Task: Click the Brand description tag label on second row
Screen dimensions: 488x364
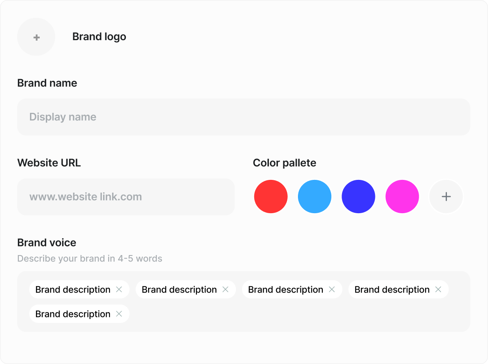Action: (73, 314)
